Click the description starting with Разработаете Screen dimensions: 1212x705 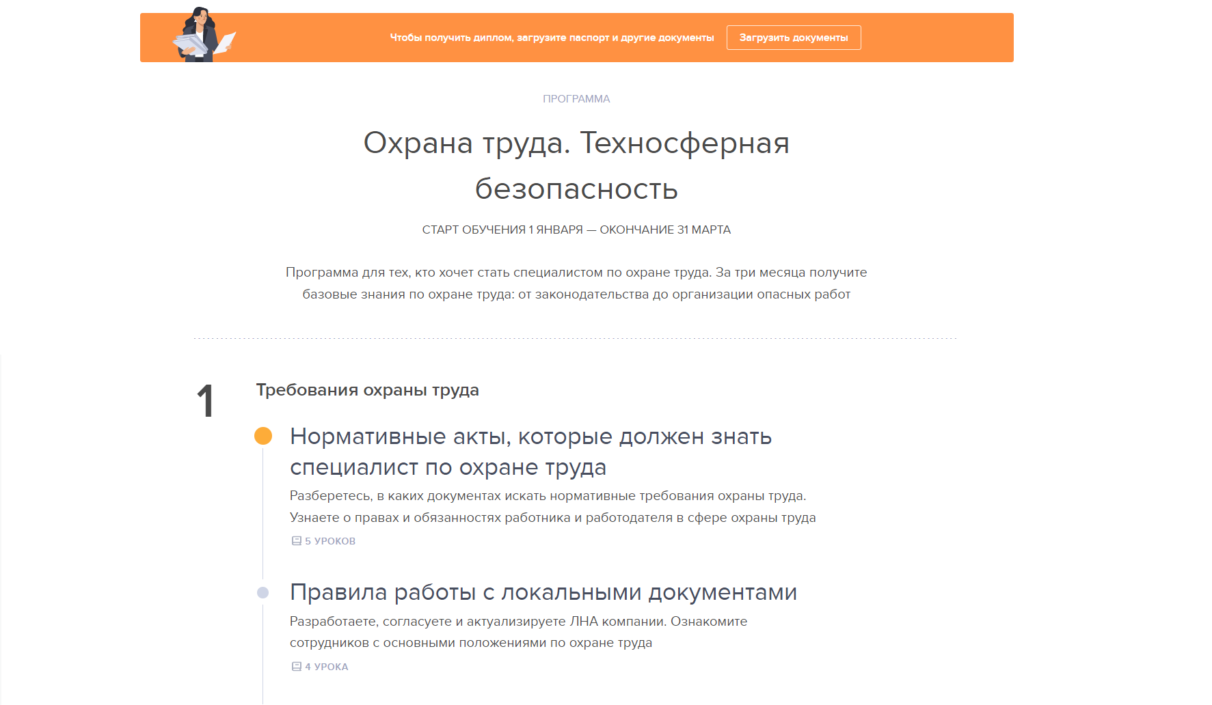(x=518, y=632)
